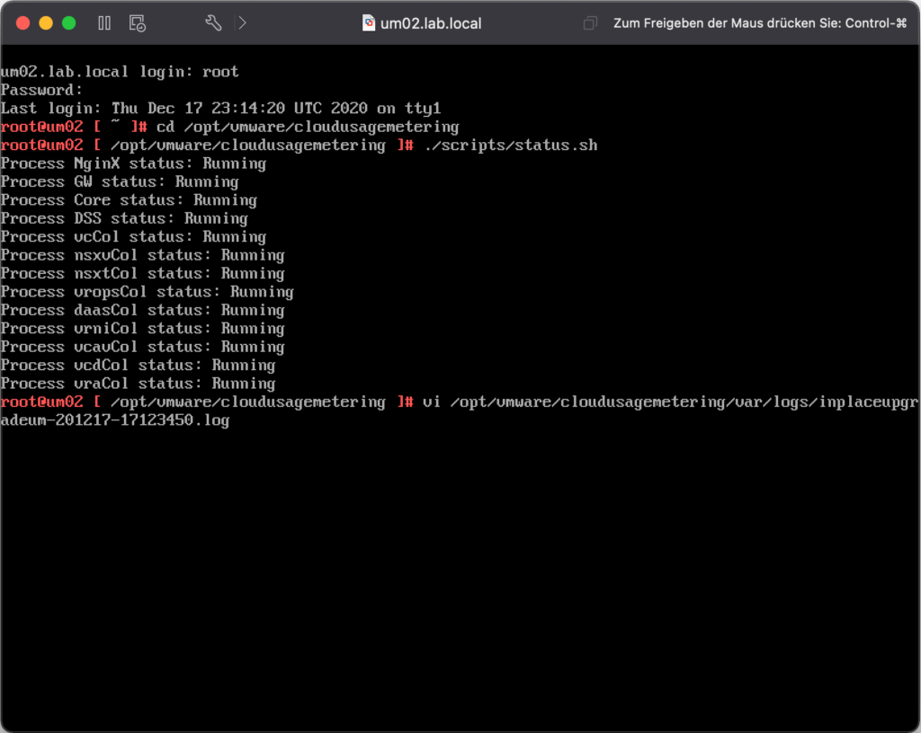The image size is (921, 733).
Task: Click the 'Password:' prompt line
Action: tap(41, 90)
